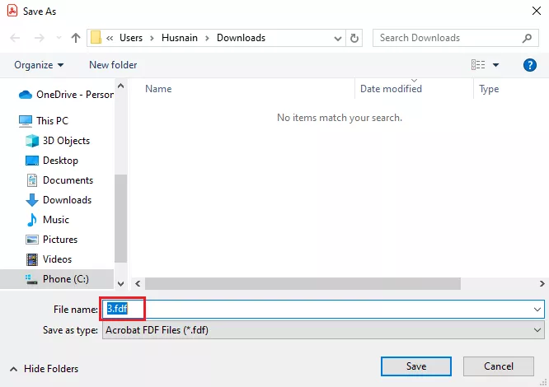Click sidebar scroll up arrow
The width and height of the screenshot is (549, 387).
click(121, 86)
